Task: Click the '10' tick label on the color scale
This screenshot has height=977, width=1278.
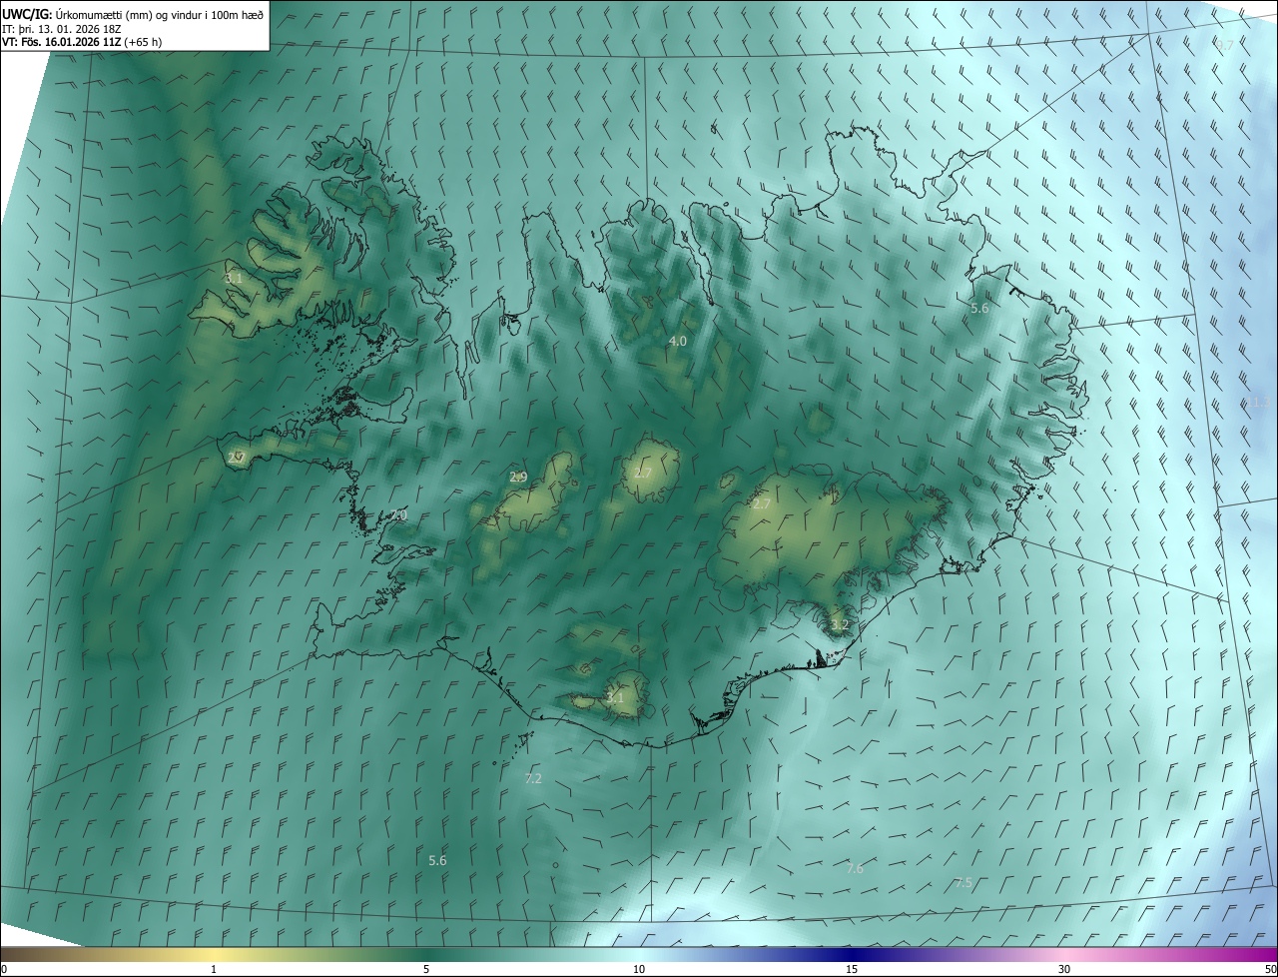Action: coord(639,969)
